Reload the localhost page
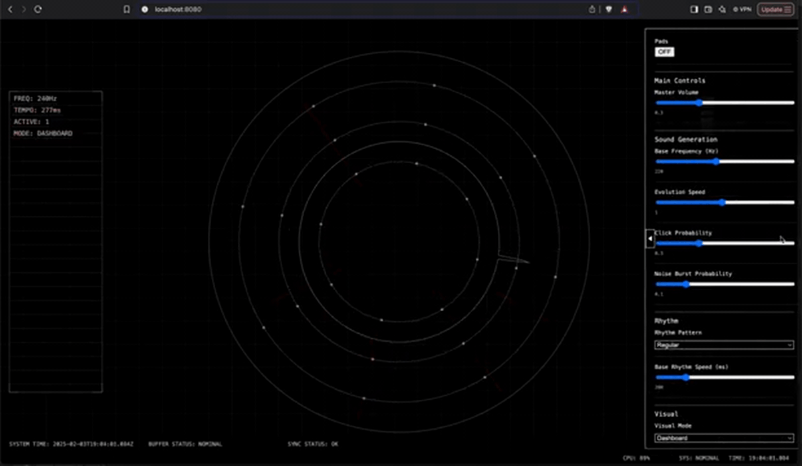This screenshot has width=802, height=466. tap(38, 9)
